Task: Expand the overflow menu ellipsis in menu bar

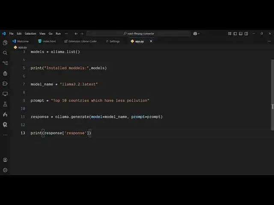Action: click(66, 33)
